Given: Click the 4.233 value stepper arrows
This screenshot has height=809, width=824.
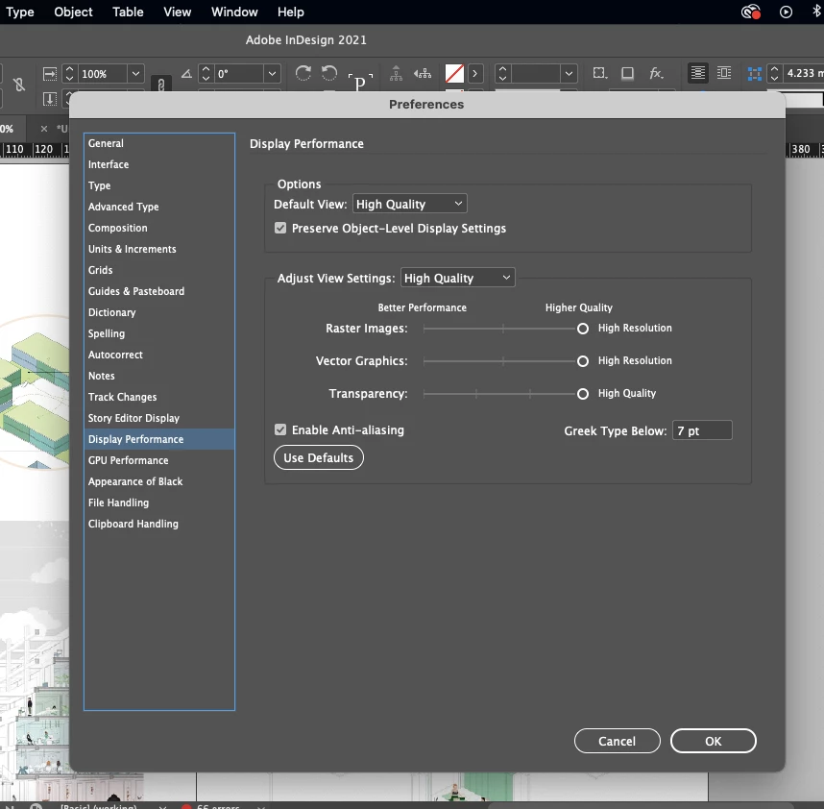Looking at the screenshot, I should (774, 74).
